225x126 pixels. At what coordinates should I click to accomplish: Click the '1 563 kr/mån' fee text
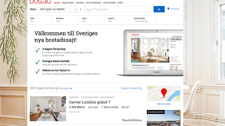point(110,107)
